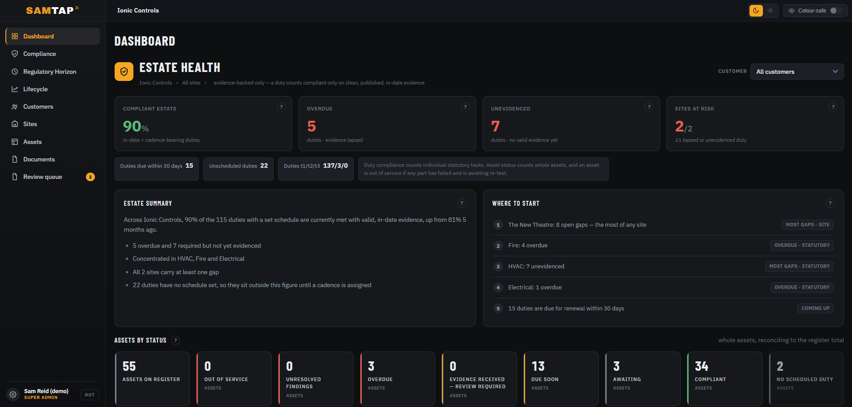Screen dimensions: 852x407
Task: Go to Review queue page
Action: pyautogui.click(x=52, y=177)
